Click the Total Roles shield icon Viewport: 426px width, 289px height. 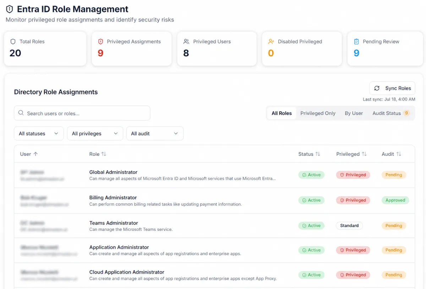[x=13, y=41]
